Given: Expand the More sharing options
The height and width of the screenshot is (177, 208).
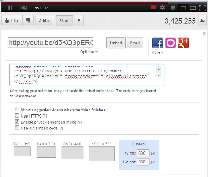Looking at the screenshot, I should coord(158,52).
